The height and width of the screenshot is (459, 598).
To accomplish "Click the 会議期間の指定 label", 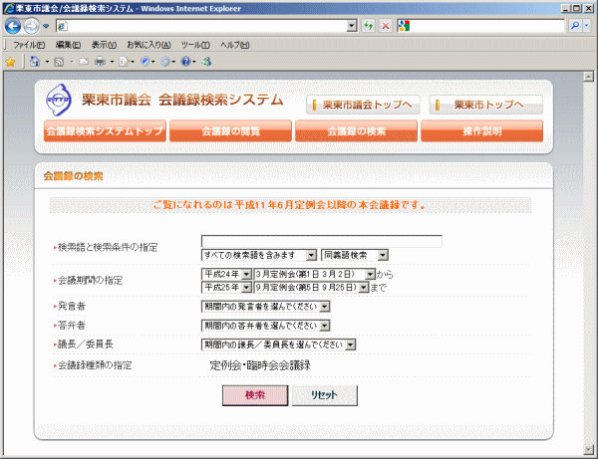I will (90, 281).
